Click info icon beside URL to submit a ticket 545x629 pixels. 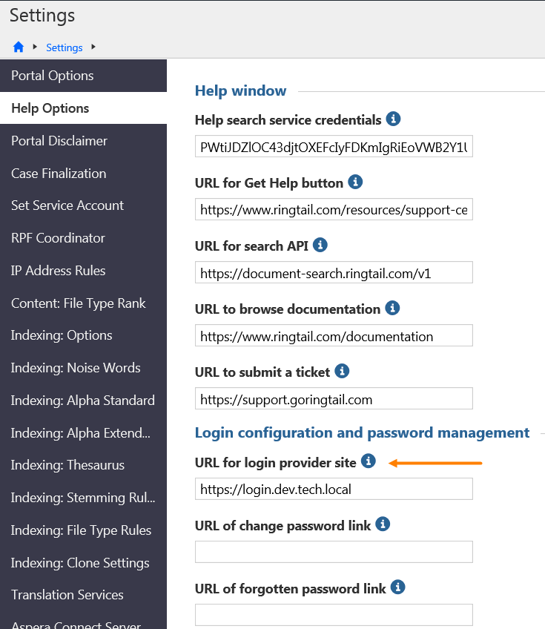tap(342, 371)
